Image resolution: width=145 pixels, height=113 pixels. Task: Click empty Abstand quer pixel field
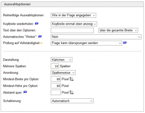pyautogui.click(x=56, y=92)
